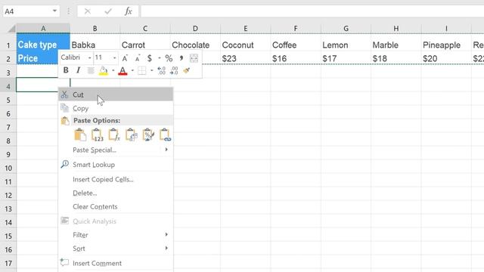Click Increase Decimal button
Viewport: 484px width, 272px height.
(x=161, y=70)
